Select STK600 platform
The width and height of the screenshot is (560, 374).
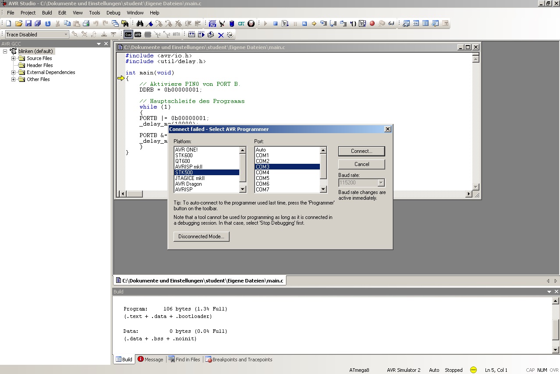(x=206, y=155)
